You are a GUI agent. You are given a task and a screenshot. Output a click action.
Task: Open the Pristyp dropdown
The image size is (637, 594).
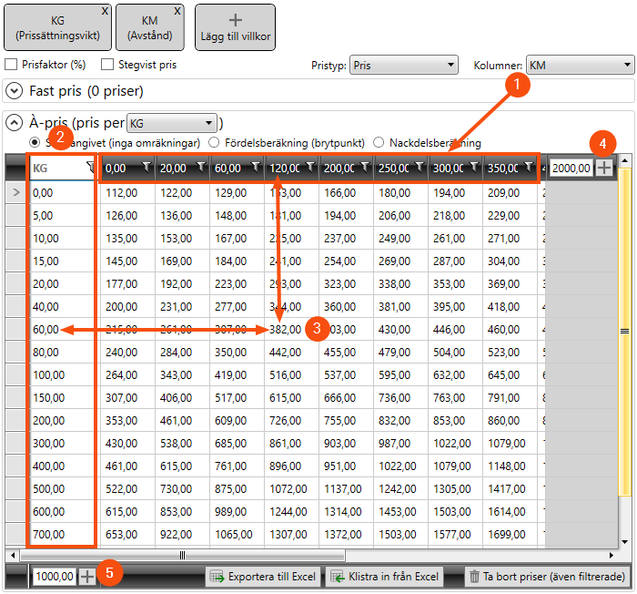coord(403,65)
